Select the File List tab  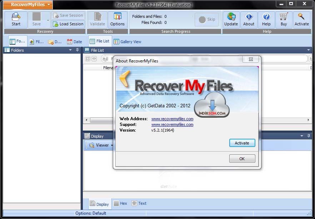pyautogui.click(x=100, y=41)
